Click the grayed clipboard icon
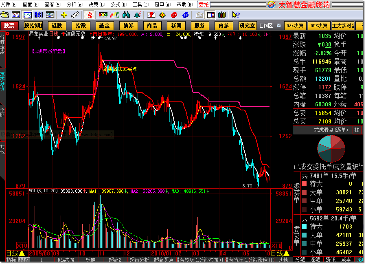 pyautogui.click(x=199, y=15)
